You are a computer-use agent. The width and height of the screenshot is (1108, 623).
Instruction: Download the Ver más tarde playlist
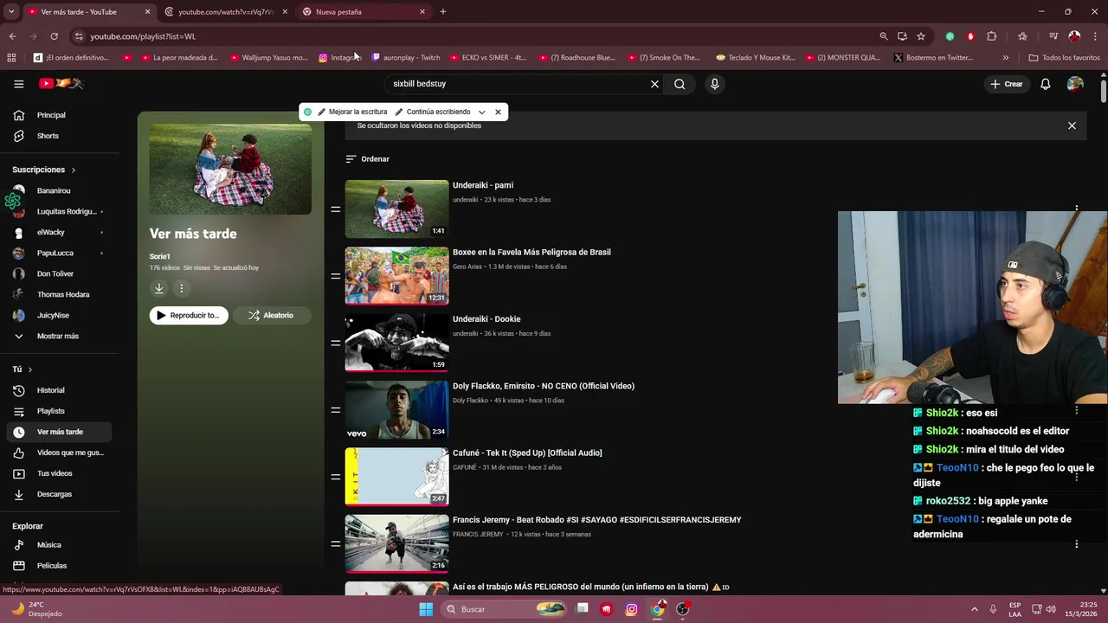(x=158, y=288)
